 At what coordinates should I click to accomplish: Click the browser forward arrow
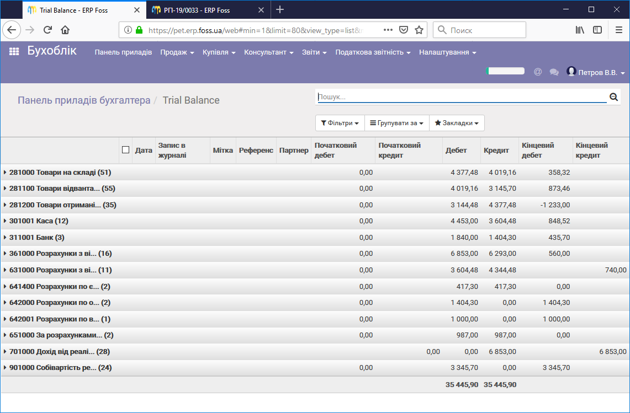30,30
